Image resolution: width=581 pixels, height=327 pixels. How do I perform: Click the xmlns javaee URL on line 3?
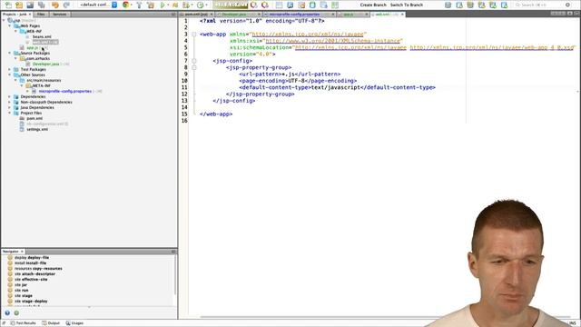tap(308, 35)
